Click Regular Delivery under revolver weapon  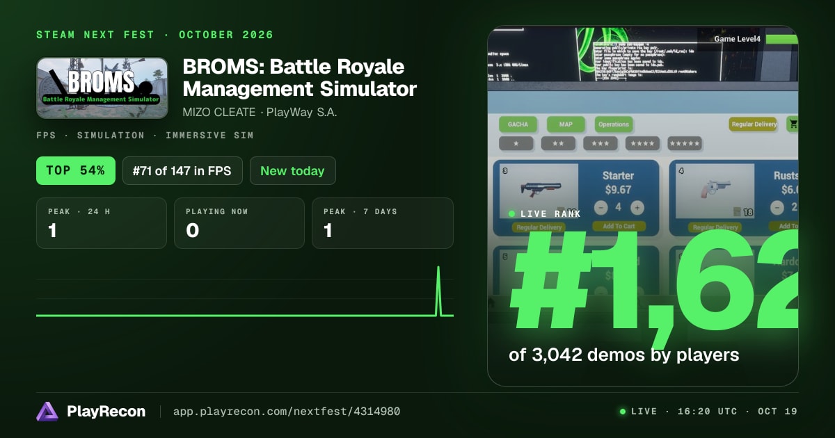[715, 227]
